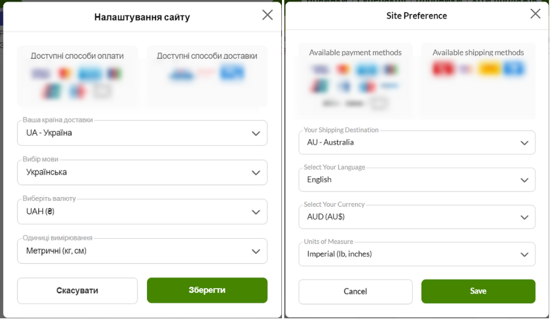The width and height of the screenshot is (551, 323).
Task: Click Mastercard icon under Available payment methods
Action: (x=343, y=70)
